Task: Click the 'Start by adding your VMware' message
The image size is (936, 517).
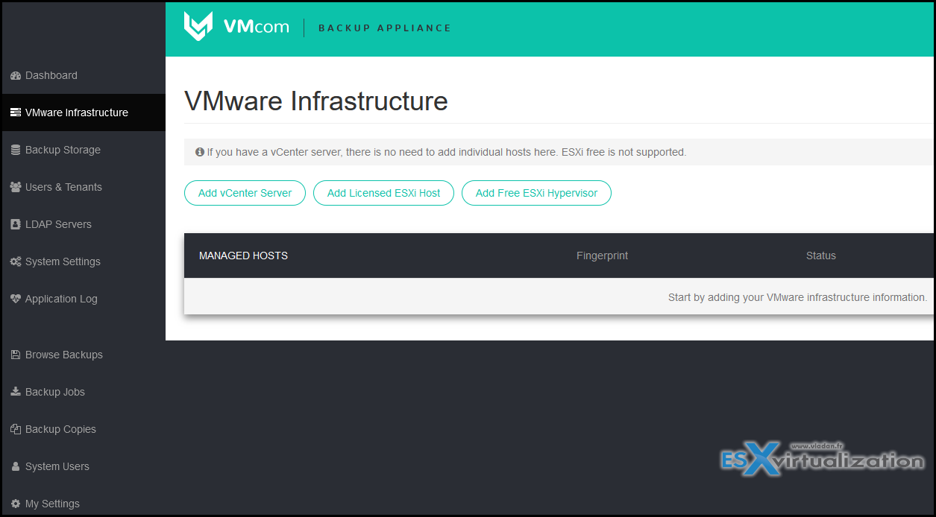Action: pyautogui.click(x=797, y=297)
